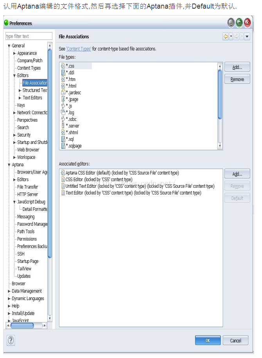The image size is (262, 358).
Task: Open TailView preferences page
Action: click(24, 269)
